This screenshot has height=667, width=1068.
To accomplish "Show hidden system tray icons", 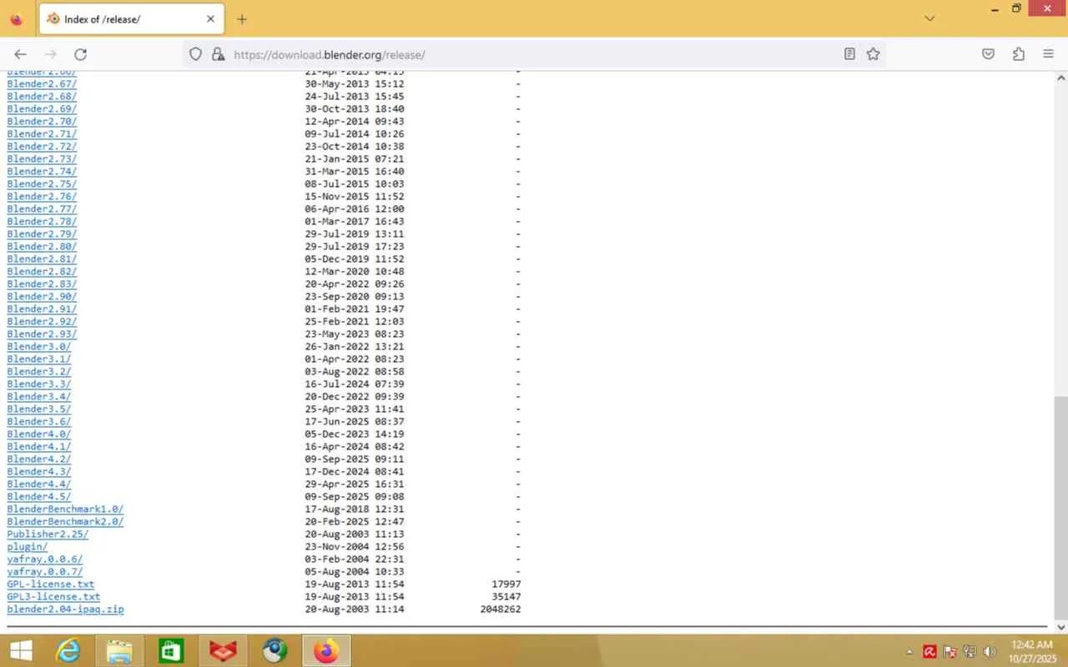I will point(909,652).
